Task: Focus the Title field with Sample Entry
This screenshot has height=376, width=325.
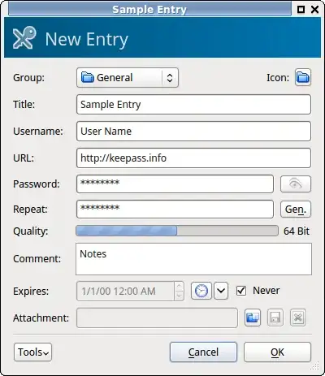Action: coord(193,104)
